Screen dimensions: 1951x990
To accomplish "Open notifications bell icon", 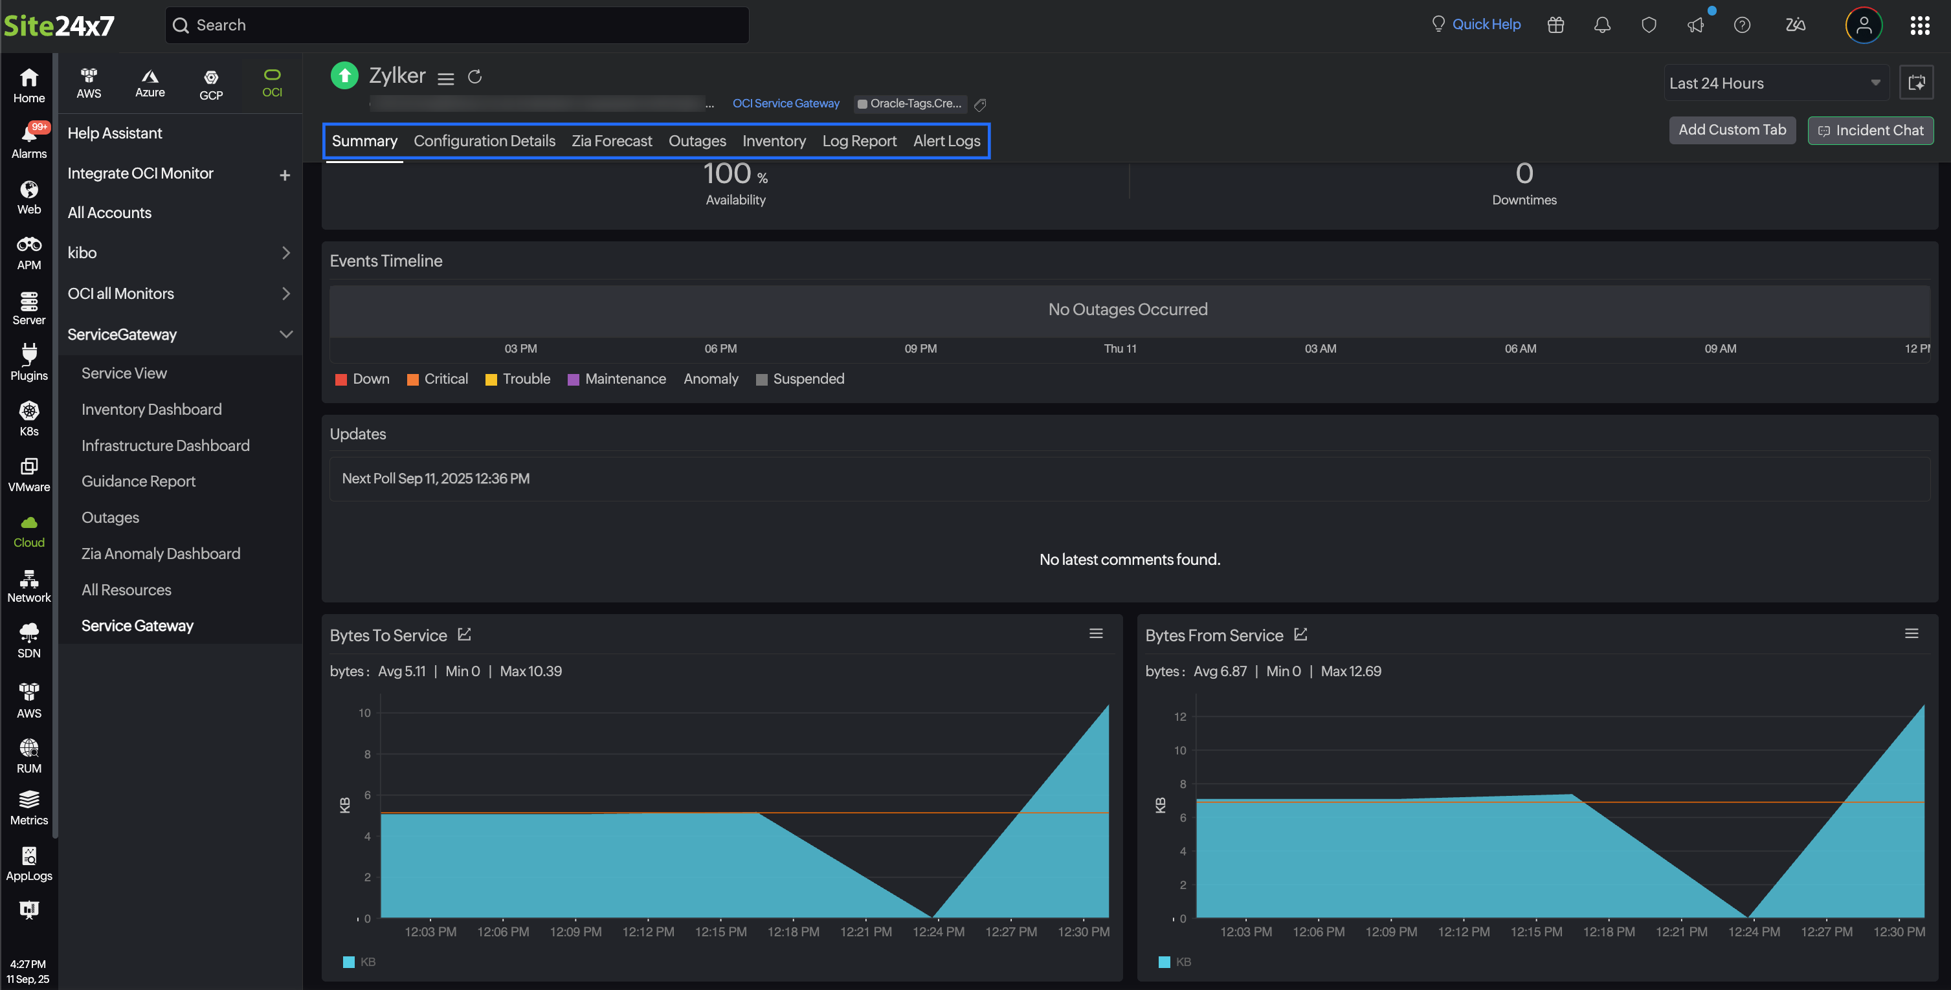I will point(1602,25).
